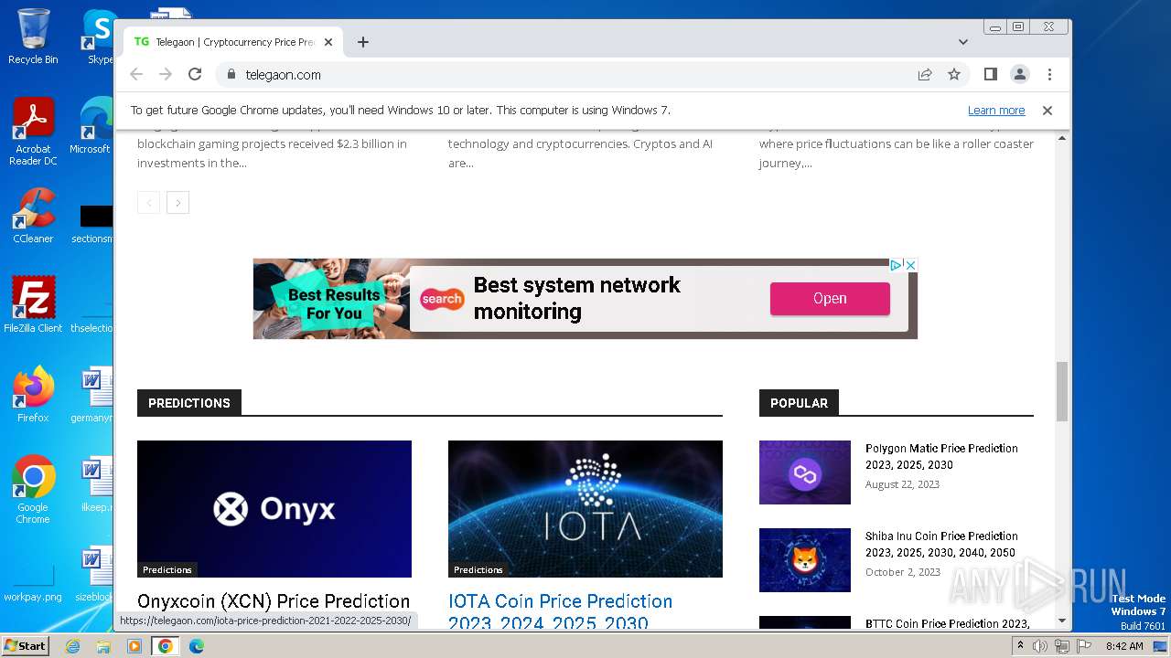
Task: Click the POPULAR section header
Action: 799,403
